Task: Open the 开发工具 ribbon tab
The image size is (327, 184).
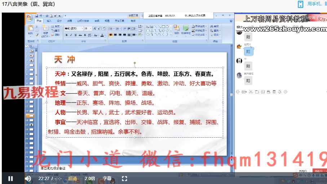Action: tap(119, 21)
